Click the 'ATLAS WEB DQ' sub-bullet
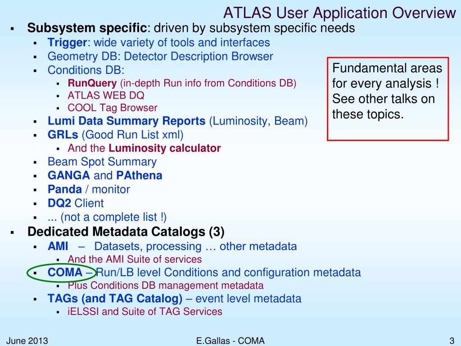The height and width of the screenshot is (346, 461). tap(106, 96)
